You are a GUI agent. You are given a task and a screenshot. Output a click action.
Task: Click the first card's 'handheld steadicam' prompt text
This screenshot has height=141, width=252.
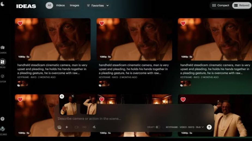[52, 69]
